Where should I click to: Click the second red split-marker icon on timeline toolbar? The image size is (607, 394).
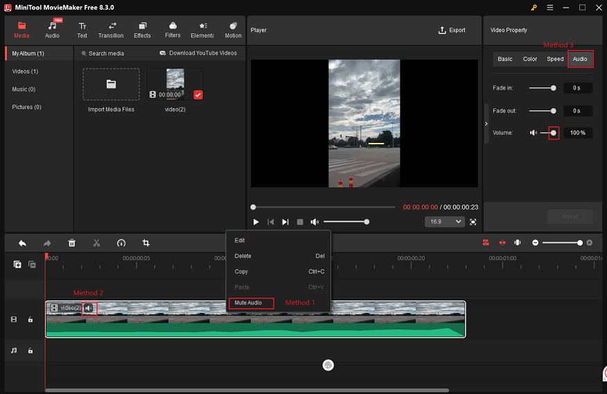[502, 243]
